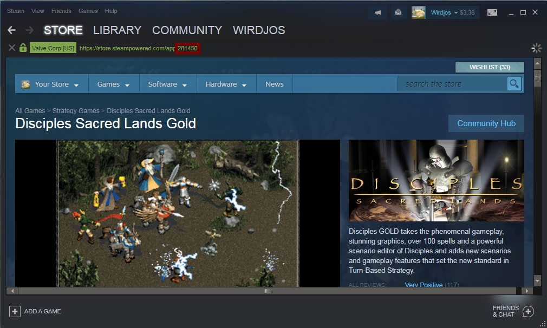Click the Wirdjos profile avatar
This screenshot has width=547, height=328.
(x=418, y=12)
